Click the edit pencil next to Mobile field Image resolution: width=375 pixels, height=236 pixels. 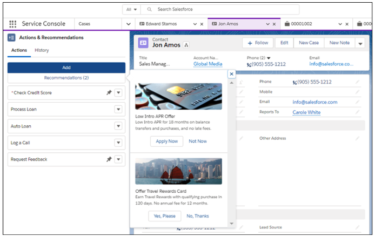point(357,92)
